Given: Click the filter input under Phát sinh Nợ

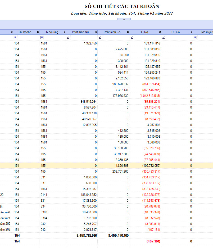Looking at the screenshot, I should 84,38.
